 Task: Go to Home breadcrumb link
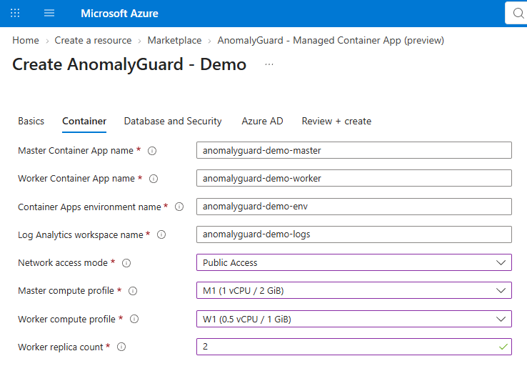26,40
